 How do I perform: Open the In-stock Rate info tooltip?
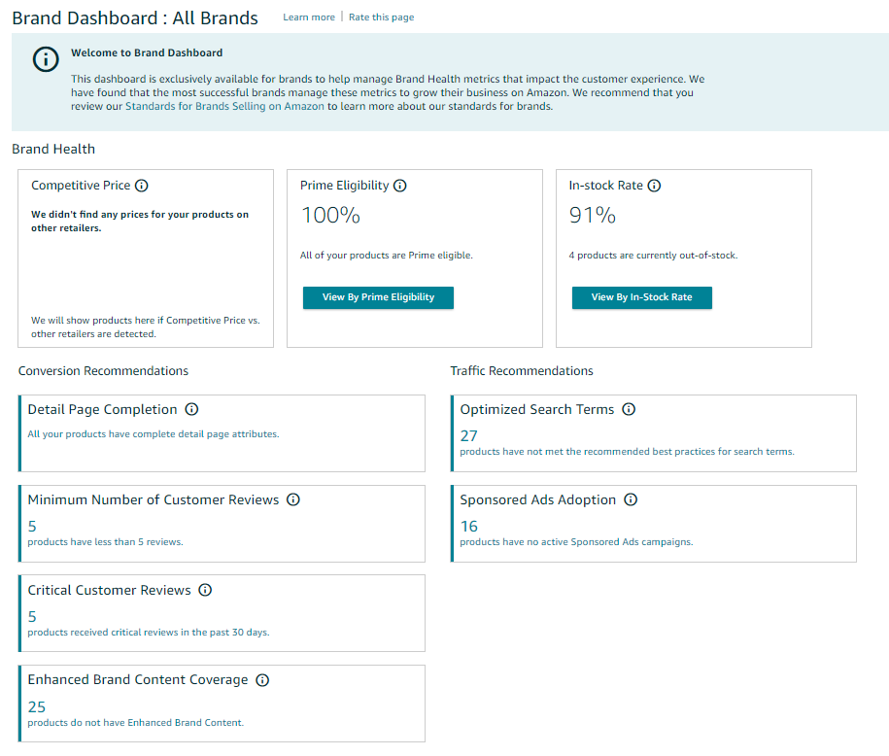[654, 186]
